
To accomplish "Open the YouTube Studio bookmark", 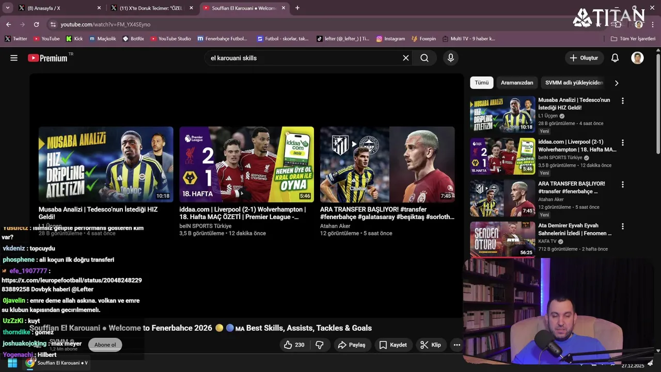I will tap(171, 39).
